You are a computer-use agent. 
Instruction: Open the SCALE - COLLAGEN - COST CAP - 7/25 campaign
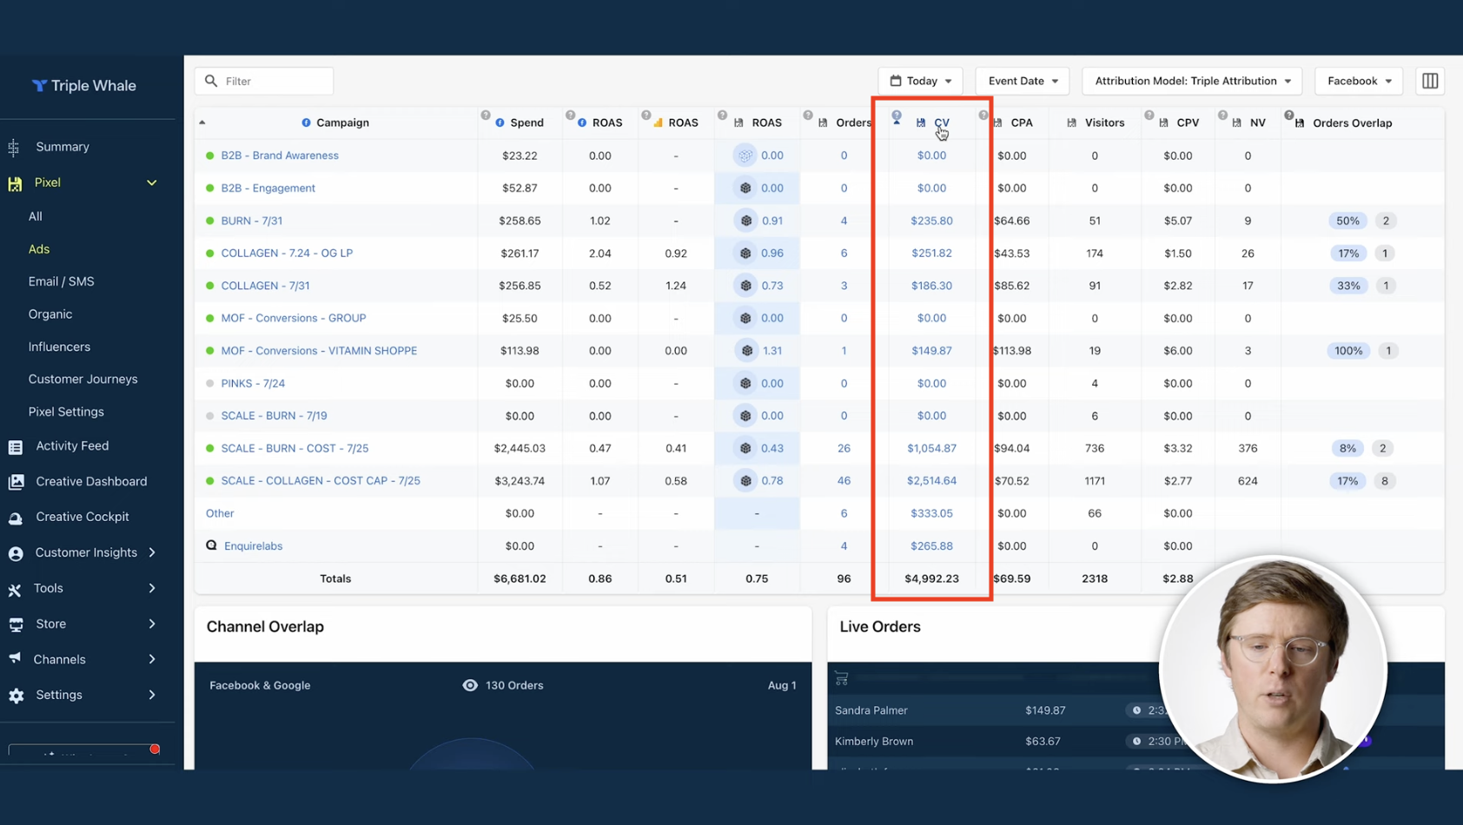[x=321, y=481]
